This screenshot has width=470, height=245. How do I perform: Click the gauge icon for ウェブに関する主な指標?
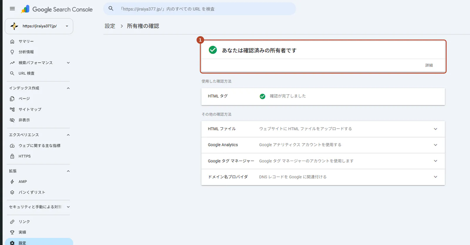[12, 146]
